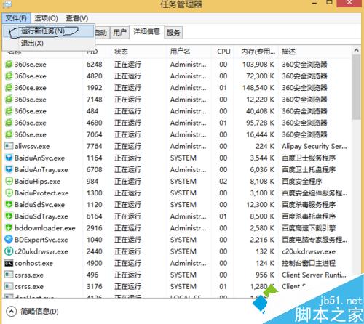Click the 百度高速下载引擎 description
This screenshot has height=324, width=364.
click(309, 228)
